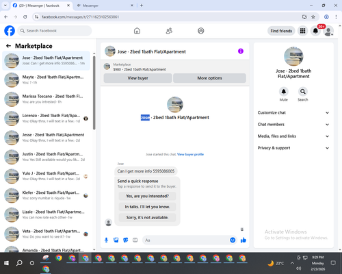Click the conversation list scrollbar
The height and width of the screenshot is (274, 342).
(x=94, y=92)
